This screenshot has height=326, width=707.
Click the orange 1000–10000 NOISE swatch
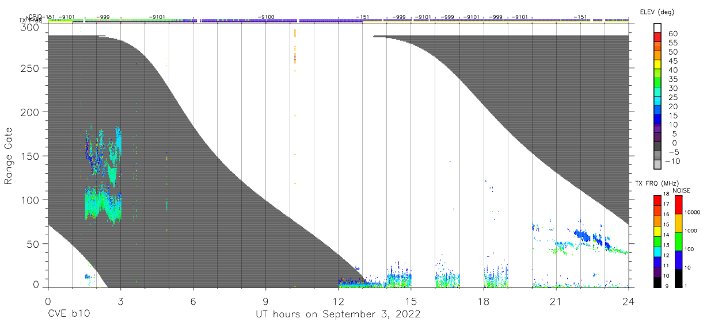(x=678, y=223)
